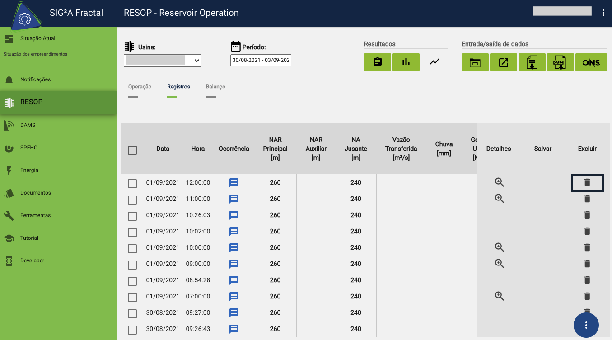Open the clipboard report icon under Resultados
This screenshot has height=340, width=612.
click(x=378, y=62)
